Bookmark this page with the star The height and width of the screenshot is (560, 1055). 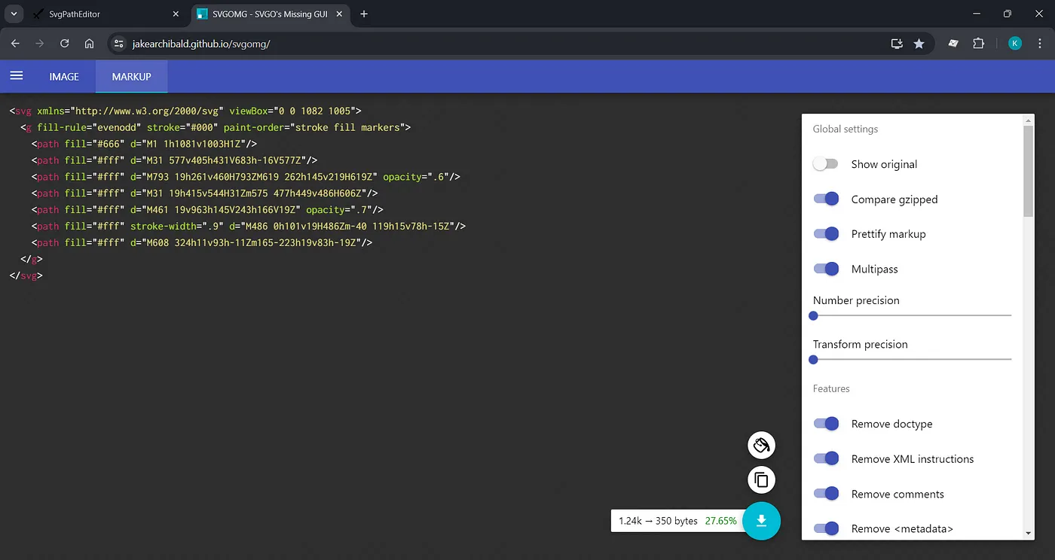[919, 44]
